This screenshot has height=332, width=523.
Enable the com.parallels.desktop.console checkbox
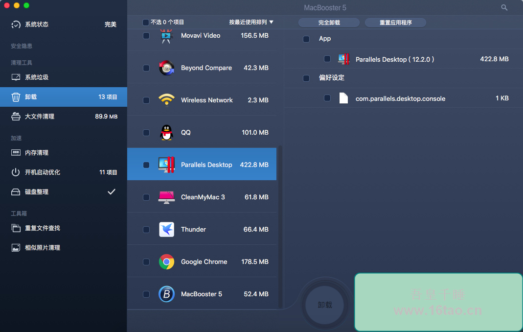tap(327, 98)
